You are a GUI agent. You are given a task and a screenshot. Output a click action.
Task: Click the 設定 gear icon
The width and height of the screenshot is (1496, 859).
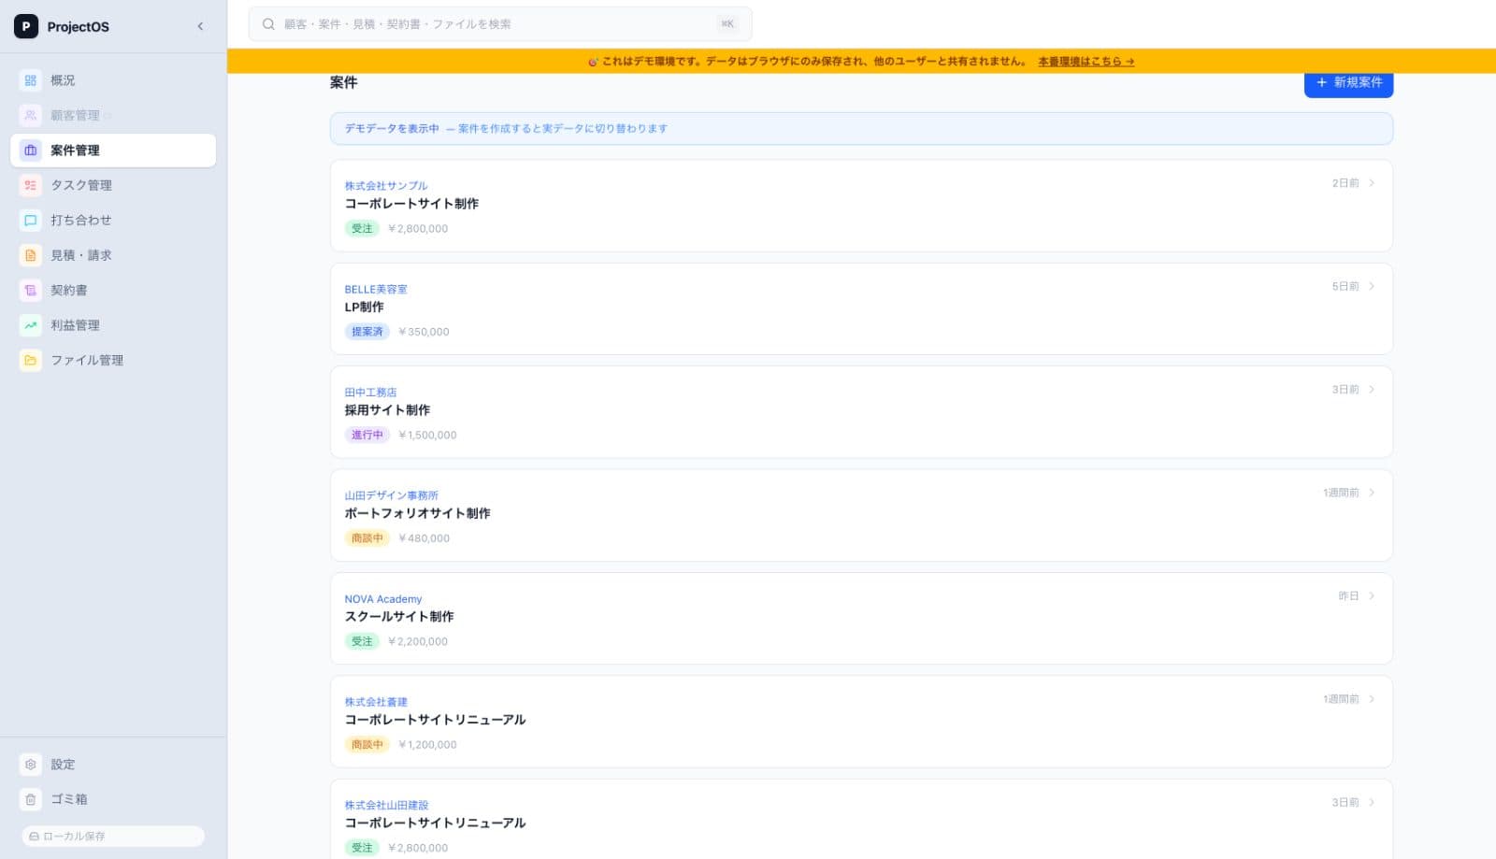click(x=31, y=765)
